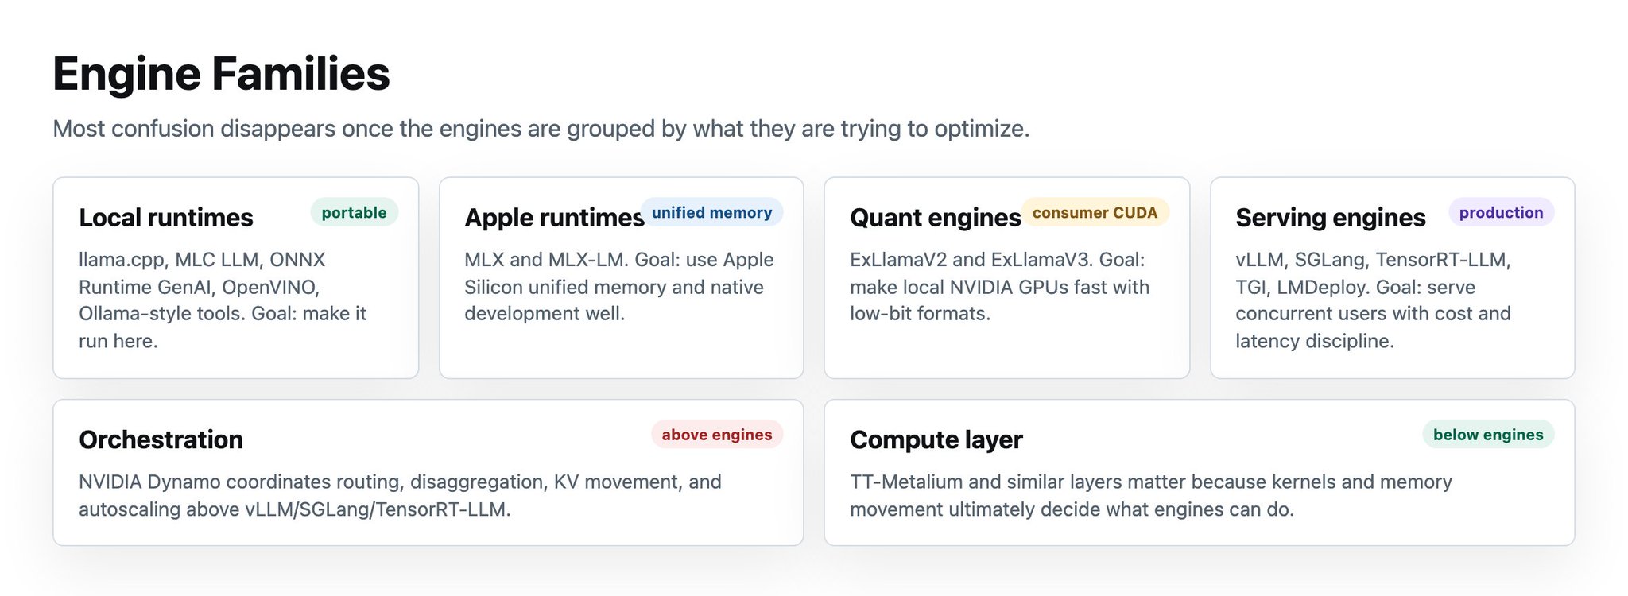
Task: Open the Apple runtimes card title
Action: pos(554,218)
